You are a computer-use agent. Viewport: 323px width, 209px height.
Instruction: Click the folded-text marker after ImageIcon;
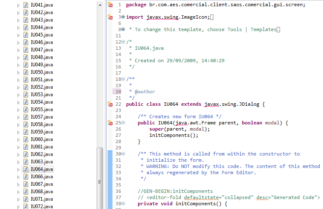tap(212, 17)
